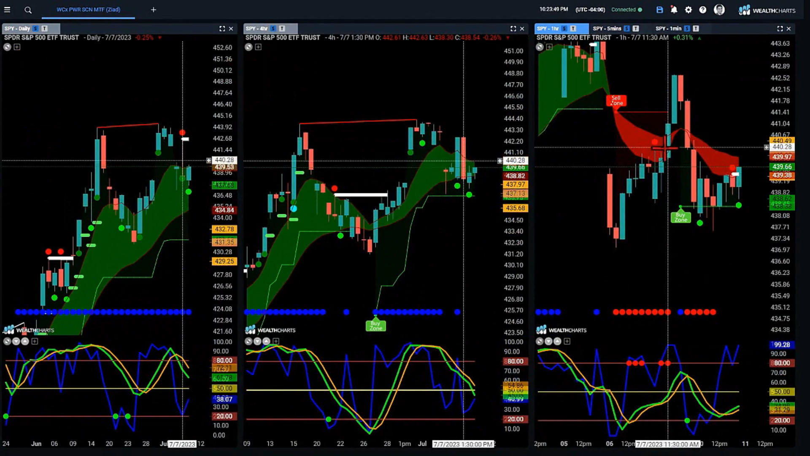Move Daily oscillator pane up
This screenshot has height=456, width=810.
[x=25, y=341]
